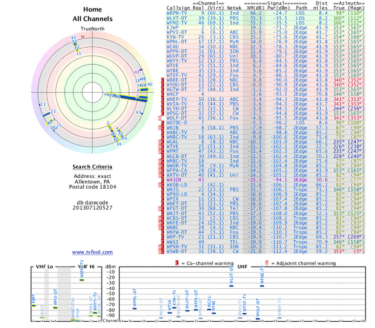
Task: Click the db datecode 201307120527 value
Action: 92,207
